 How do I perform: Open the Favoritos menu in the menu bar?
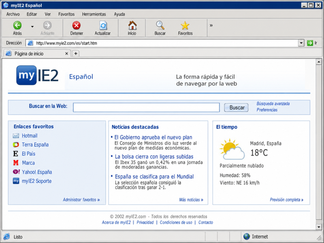point(66,14)
